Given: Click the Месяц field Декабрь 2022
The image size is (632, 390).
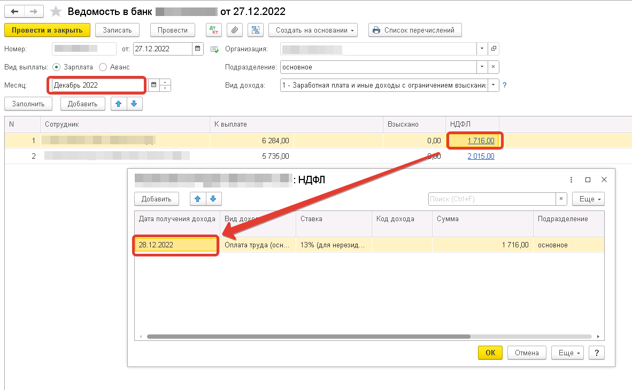Looking at the screenshot, I should tap(97, 85).
